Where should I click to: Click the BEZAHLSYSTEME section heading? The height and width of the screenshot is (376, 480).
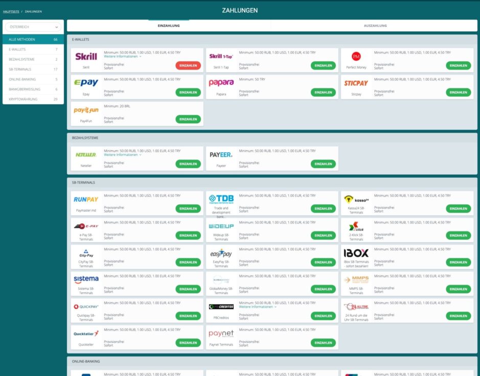pyautogui.click(x=85, y=138)
